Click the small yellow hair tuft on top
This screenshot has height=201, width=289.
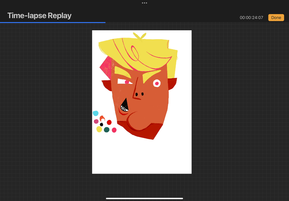click(x=139, y=35)
